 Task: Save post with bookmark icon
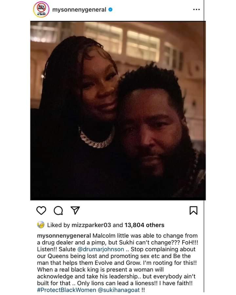point(193,210)
